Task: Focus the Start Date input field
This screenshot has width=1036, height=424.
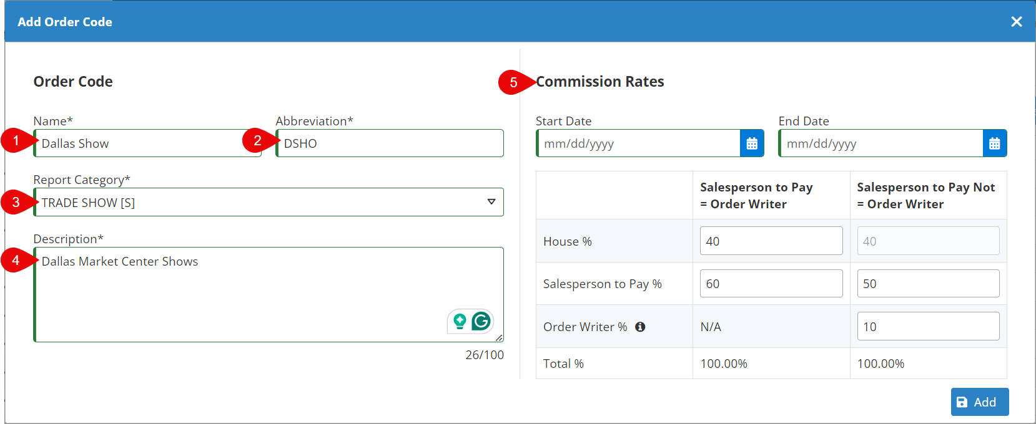Action: (x=638, y=143)
